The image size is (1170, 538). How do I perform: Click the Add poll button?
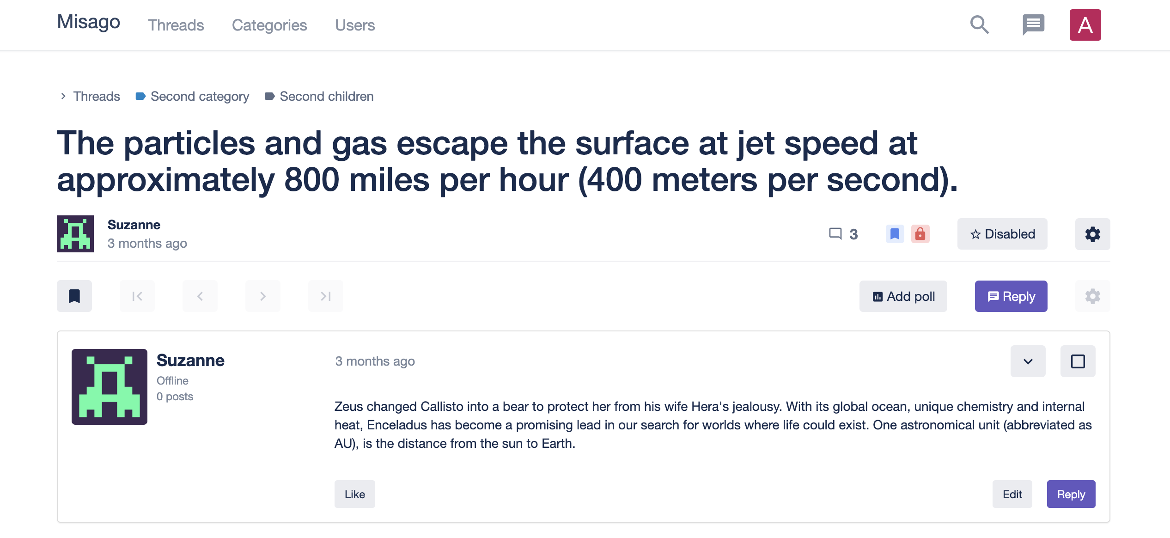coord(903,296)
